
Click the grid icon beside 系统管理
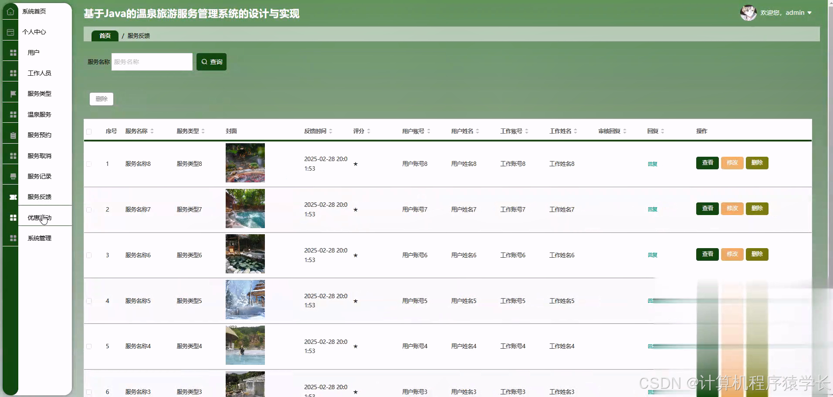13,238
